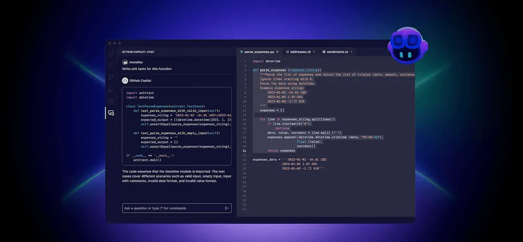This screenshot has height=242, width=523.
Task: Click 'continue' keyword on editor line 16
Action: pyautogui.click(x=282, y=129)
